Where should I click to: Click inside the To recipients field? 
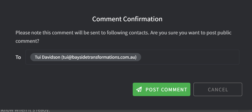(190, 57)
